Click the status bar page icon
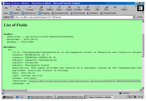Screen dimensions: 146x101 point(3,93)
